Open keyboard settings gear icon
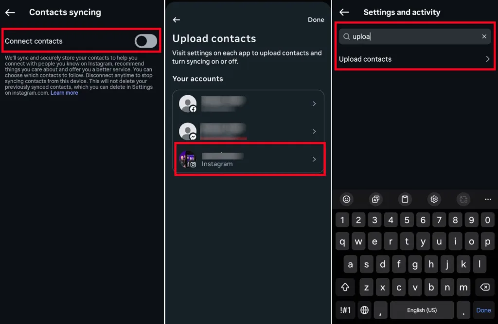This screenshot has height=324, width=498. (x=434, y=199)
